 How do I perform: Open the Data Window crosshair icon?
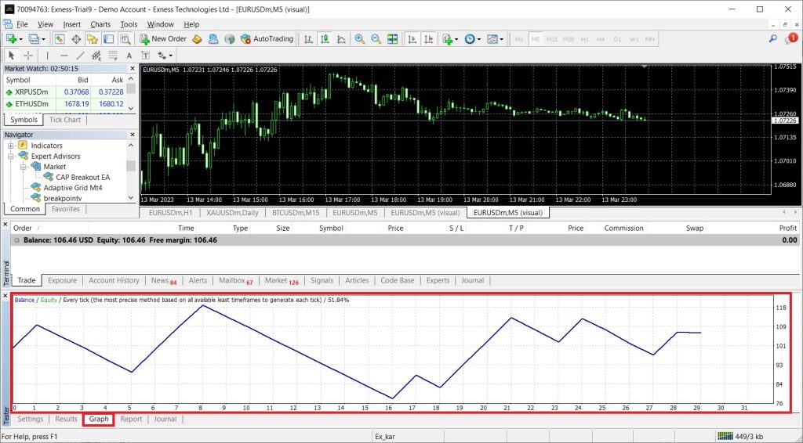(76, 39)
